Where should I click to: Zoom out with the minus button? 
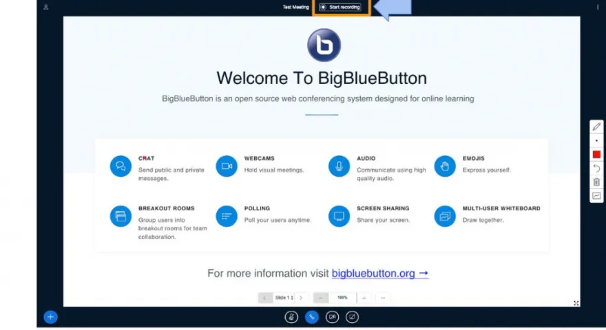(320, 298)
